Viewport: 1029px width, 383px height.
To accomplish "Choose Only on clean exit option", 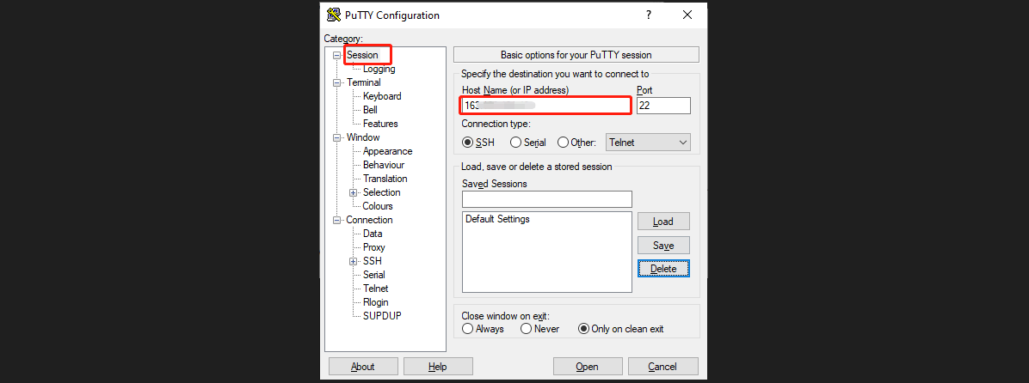I will tap(584, 329).
